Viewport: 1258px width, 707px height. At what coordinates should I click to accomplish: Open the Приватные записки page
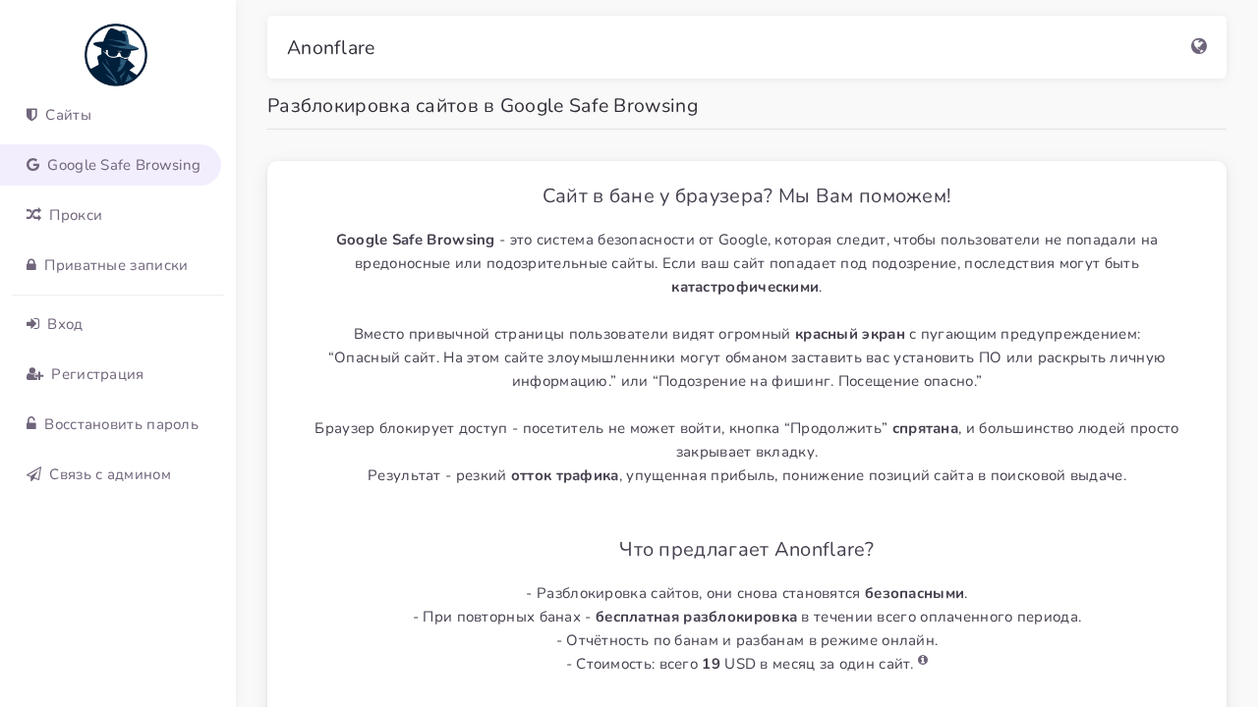pos(115,265)
